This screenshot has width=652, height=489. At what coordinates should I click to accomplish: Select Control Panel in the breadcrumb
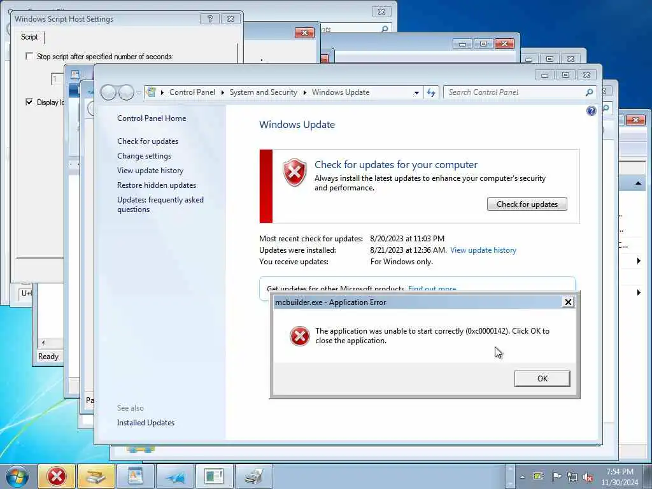(192, 92)
